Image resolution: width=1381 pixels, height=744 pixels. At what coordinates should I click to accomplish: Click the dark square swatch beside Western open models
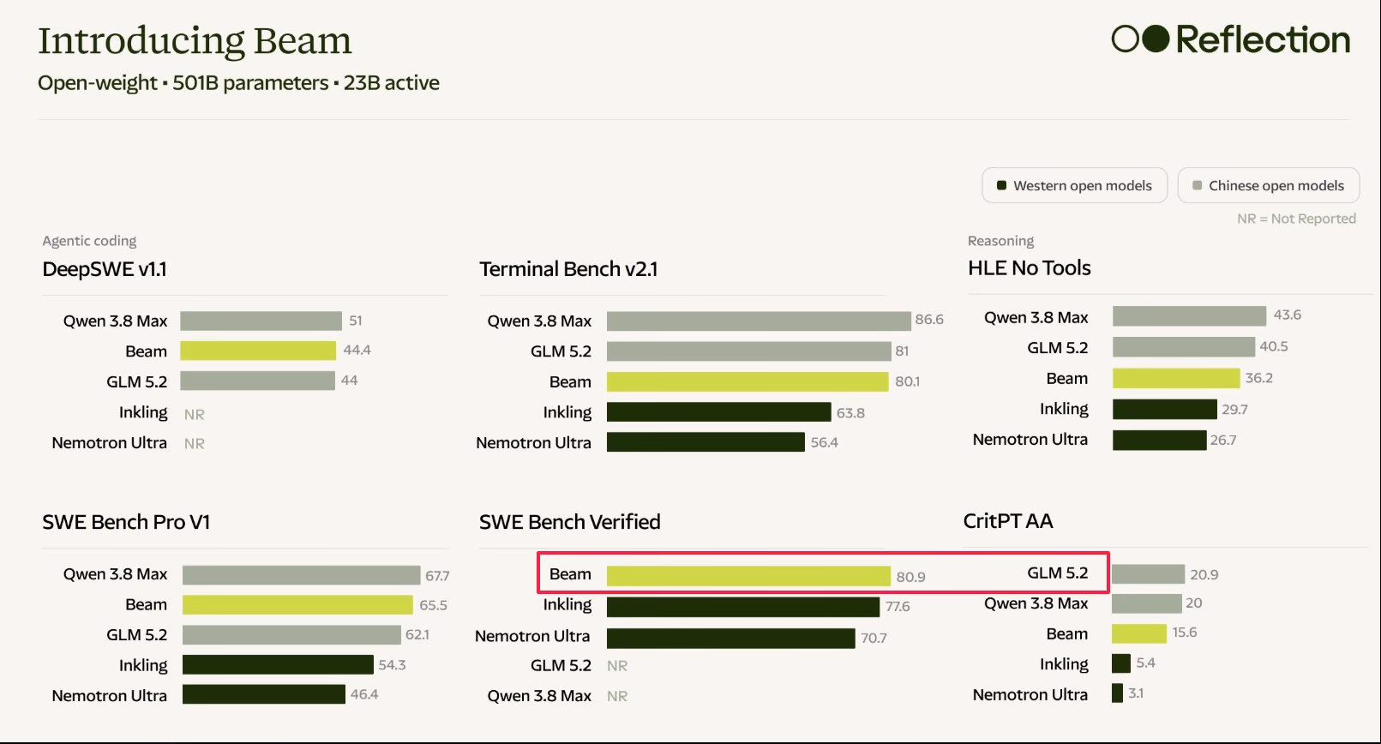(x=1001, y=185)
